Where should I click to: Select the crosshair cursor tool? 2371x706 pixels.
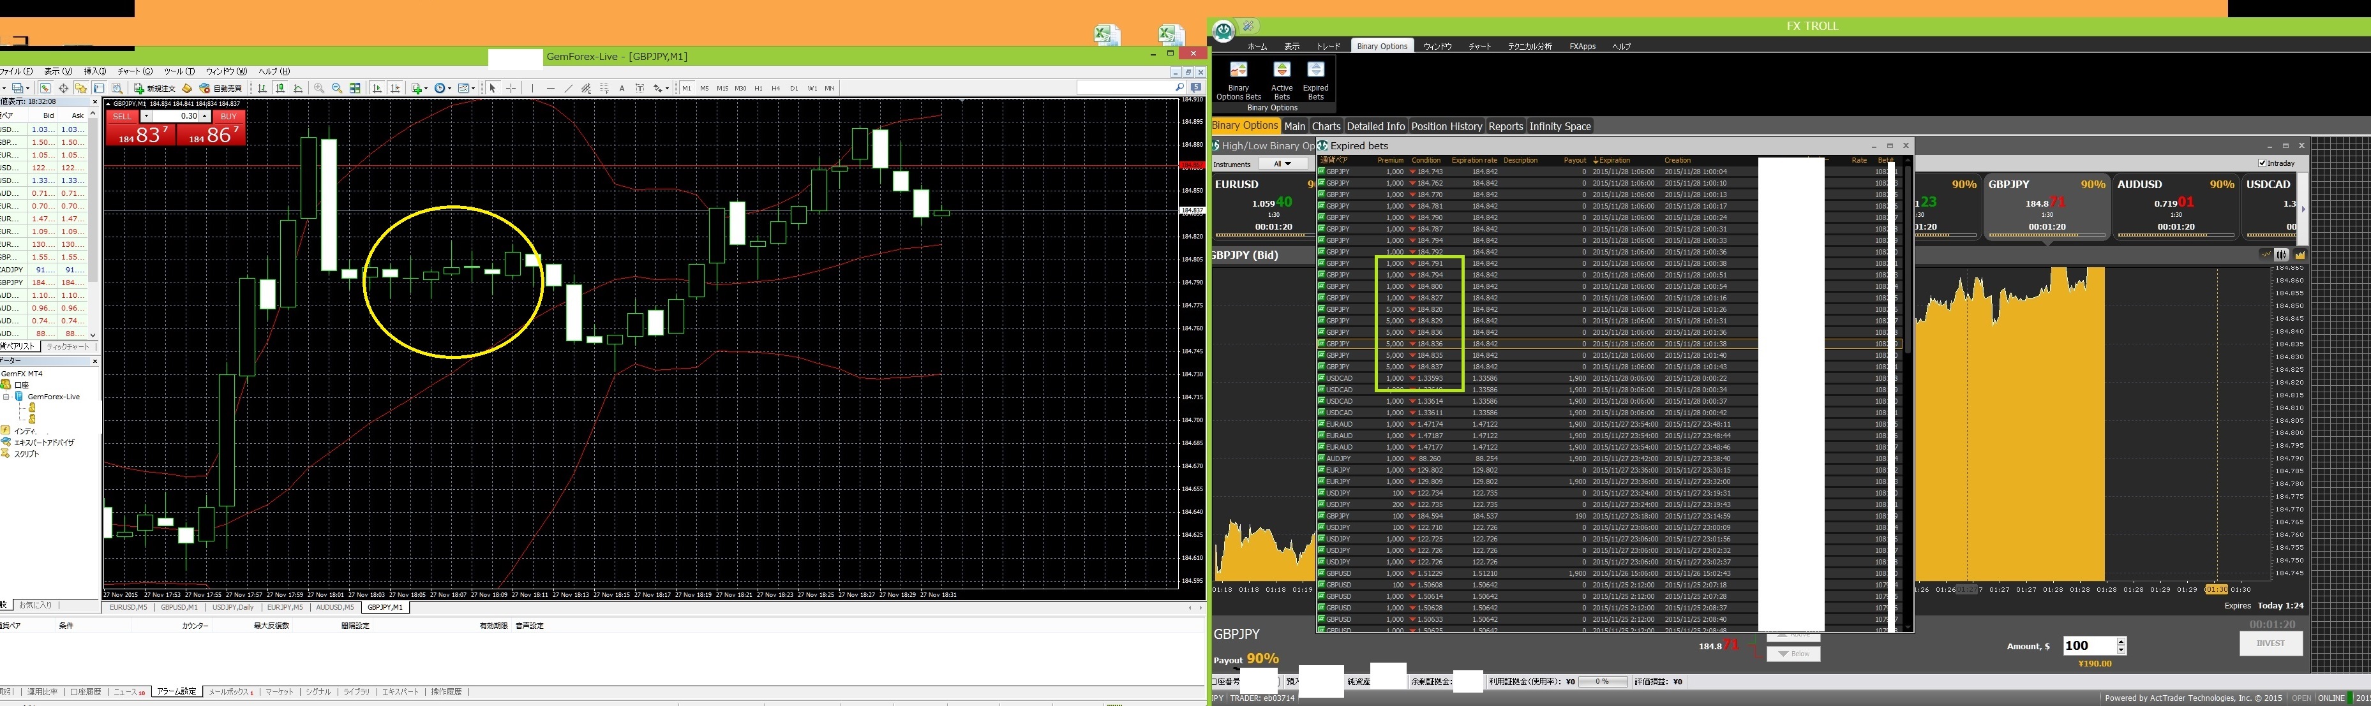[x=511, y=88]
